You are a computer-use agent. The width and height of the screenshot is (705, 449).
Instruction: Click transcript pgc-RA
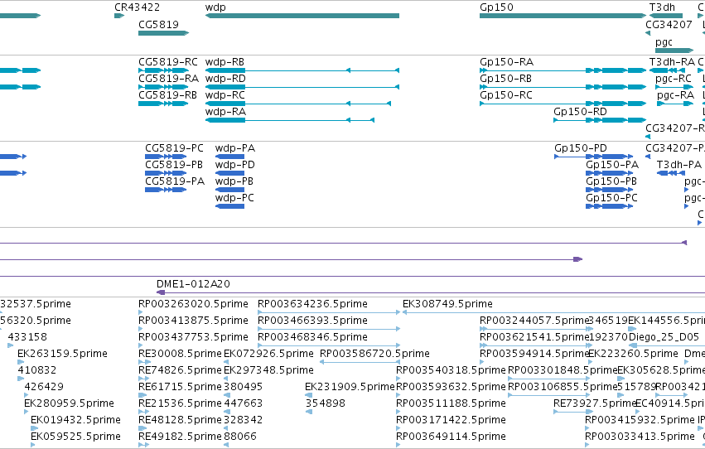(x=675, y=104)
